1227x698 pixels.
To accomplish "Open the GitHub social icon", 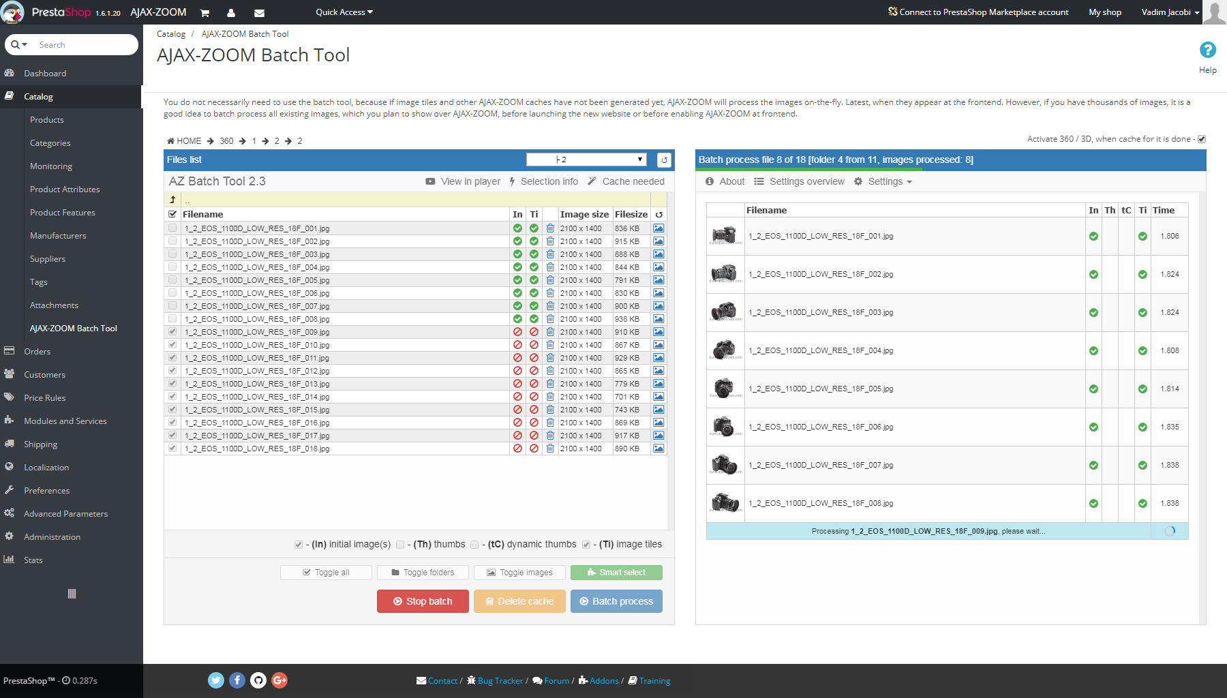I will 258,680.
